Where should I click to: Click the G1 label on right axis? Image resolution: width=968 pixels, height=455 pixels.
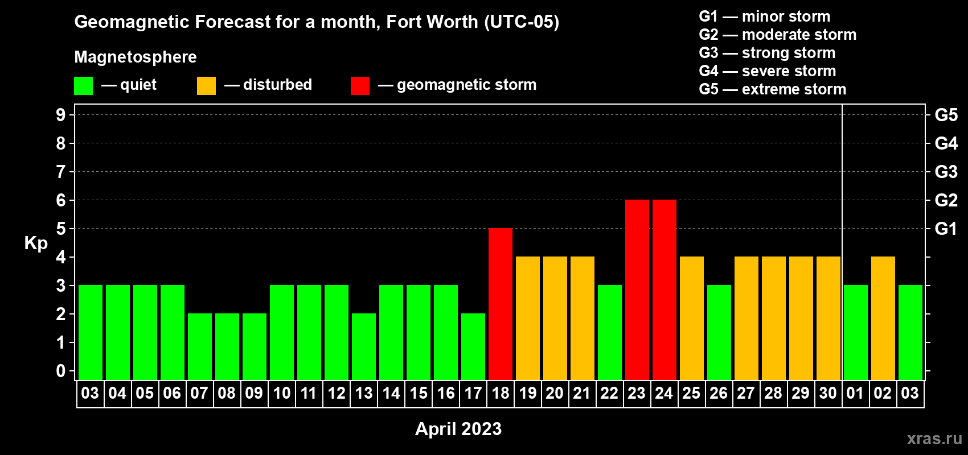pos(946,229)
